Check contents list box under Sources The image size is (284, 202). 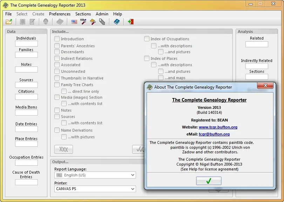[x=64, y=123]
